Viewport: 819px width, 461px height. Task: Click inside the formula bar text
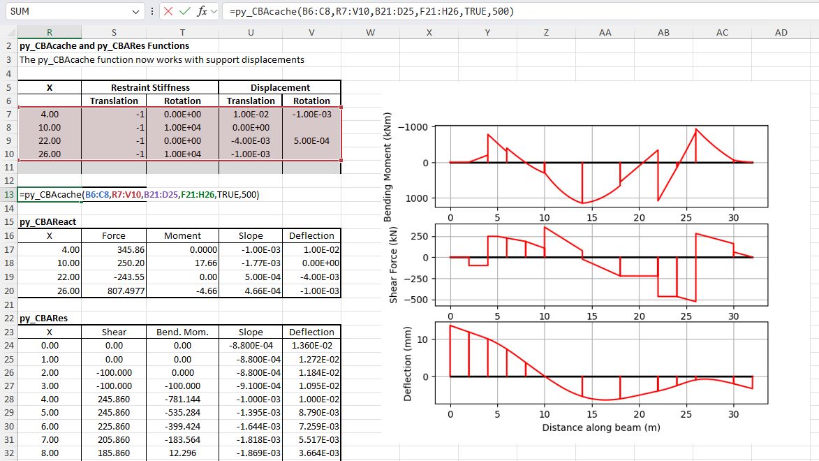(x=489, y=12)
